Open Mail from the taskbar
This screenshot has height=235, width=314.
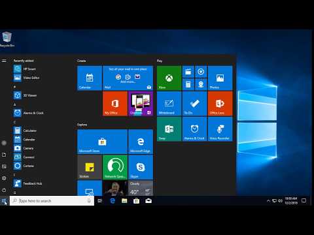point(148,201)
